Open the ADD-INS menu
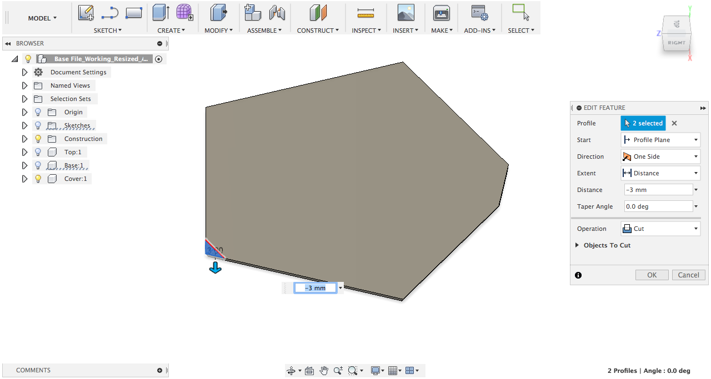 coord(480,31)
